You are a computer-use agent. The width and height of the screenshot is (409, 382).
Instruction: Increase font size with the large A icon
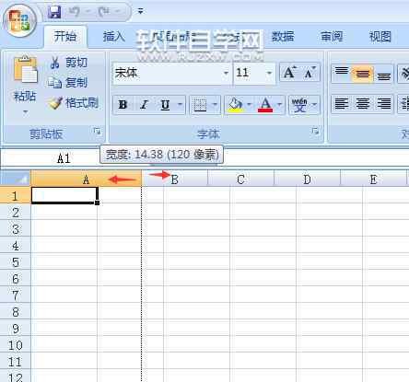point(290,73)
